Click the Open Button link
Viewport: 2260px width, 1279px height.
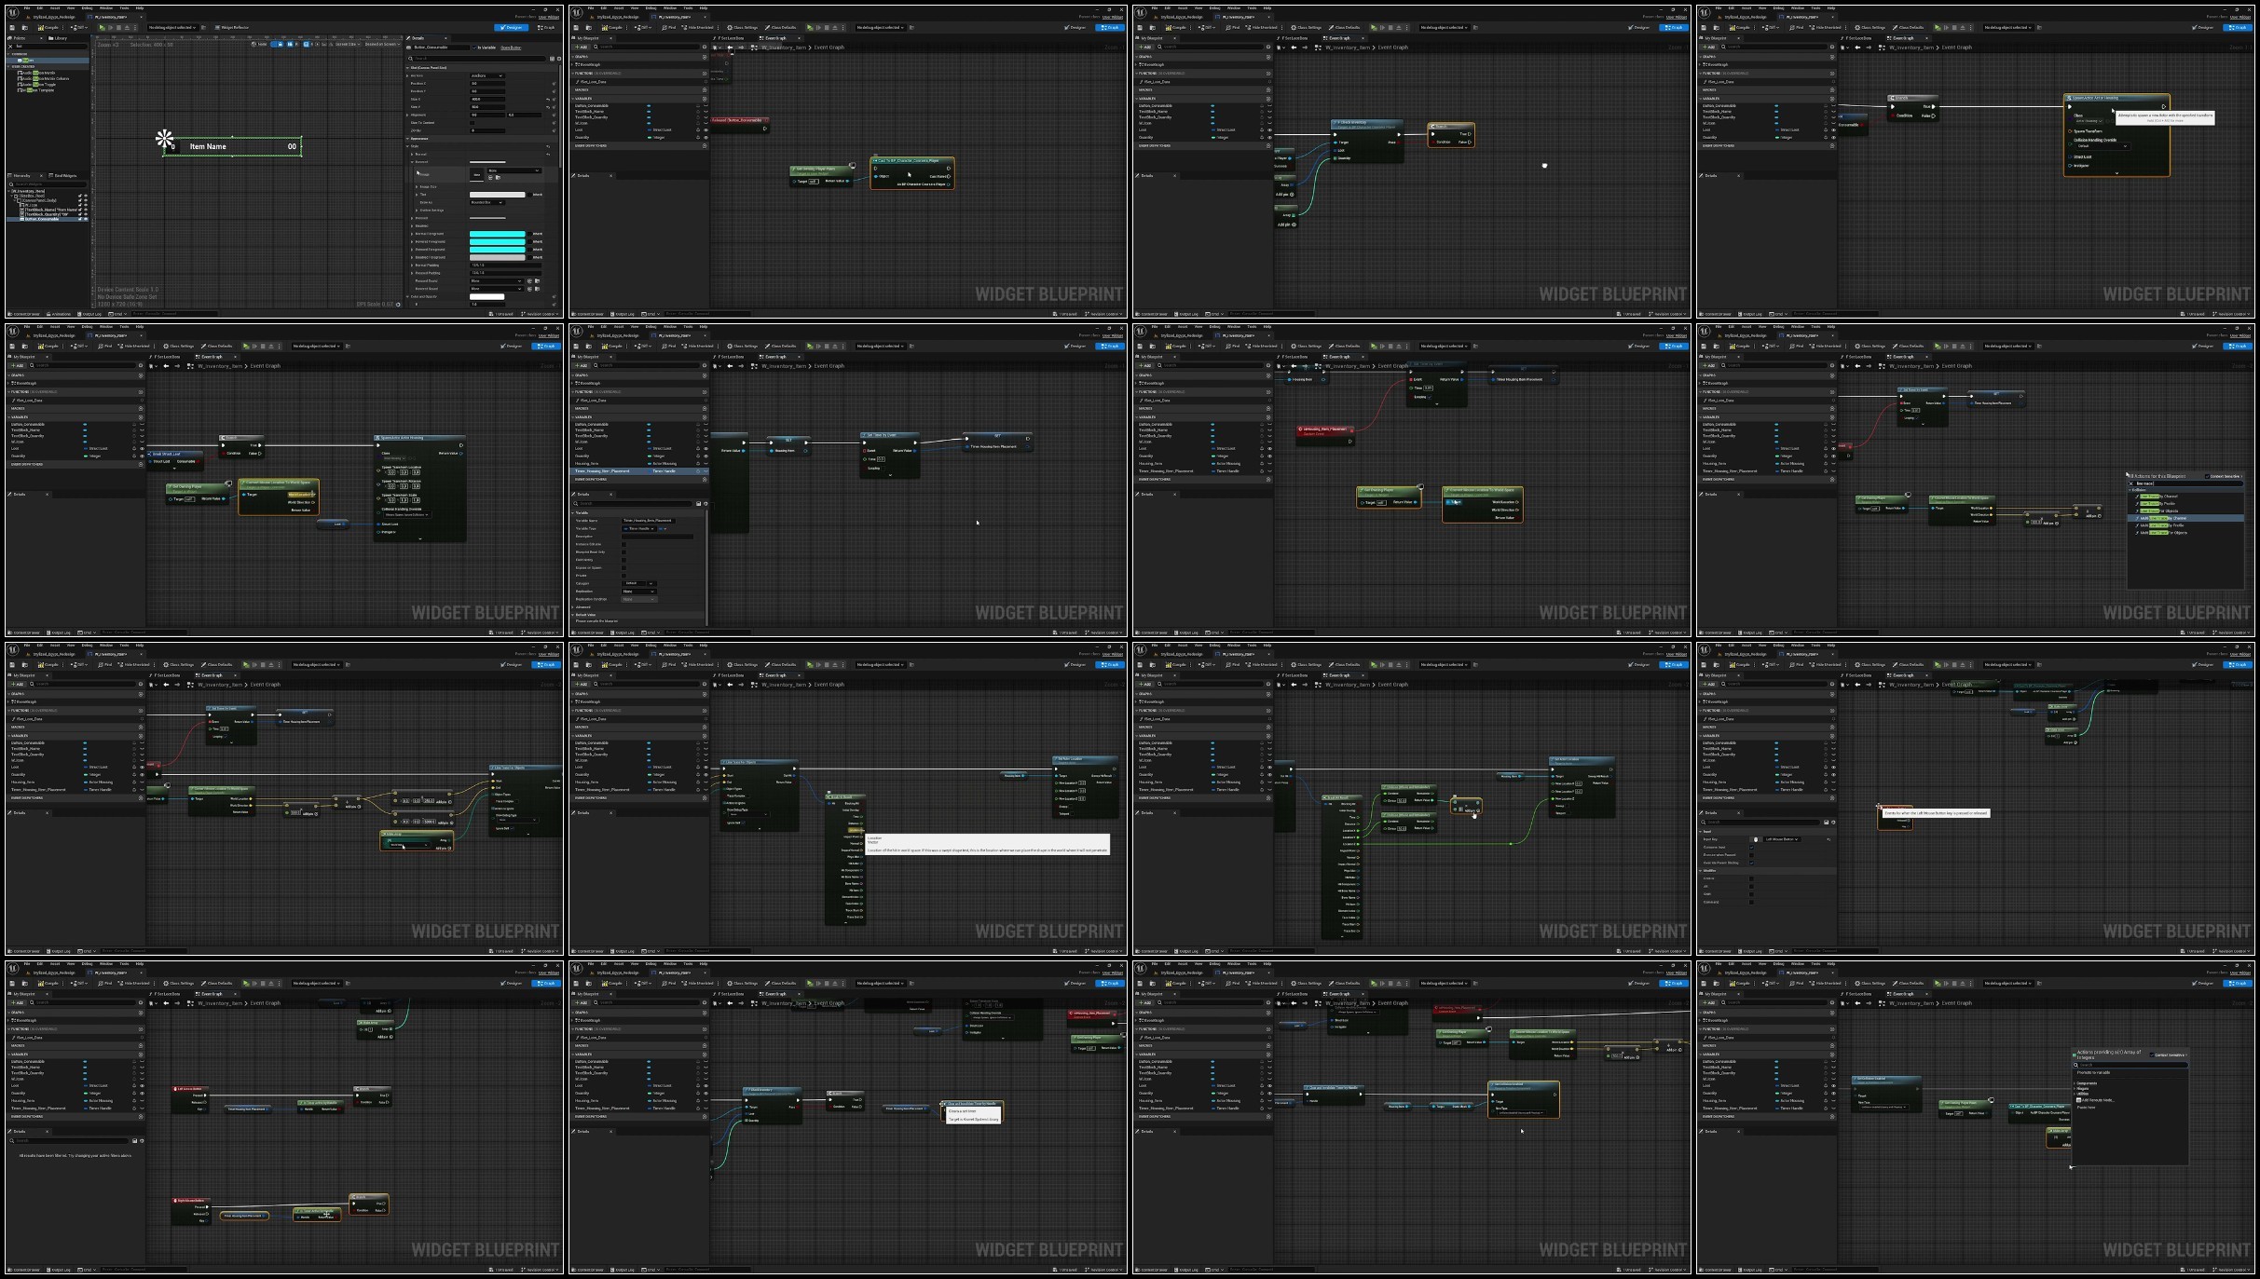coord(511,48)
